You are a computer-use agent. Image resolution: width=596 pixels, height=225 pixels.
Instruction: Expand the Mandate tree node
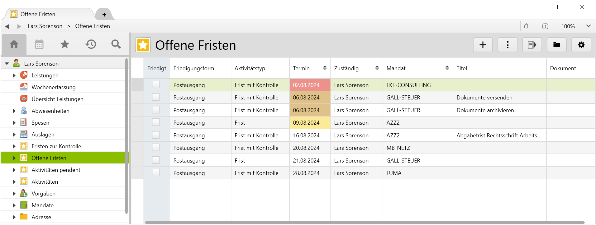[14, 205]
